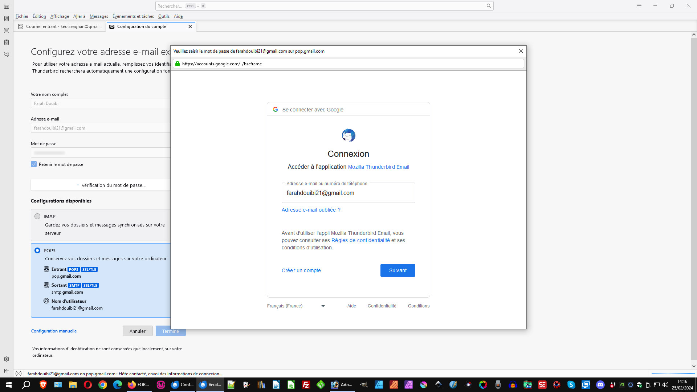Click the Rechercher search box
Viewport: 697px width, 392px height.
[x=324, y=6]
